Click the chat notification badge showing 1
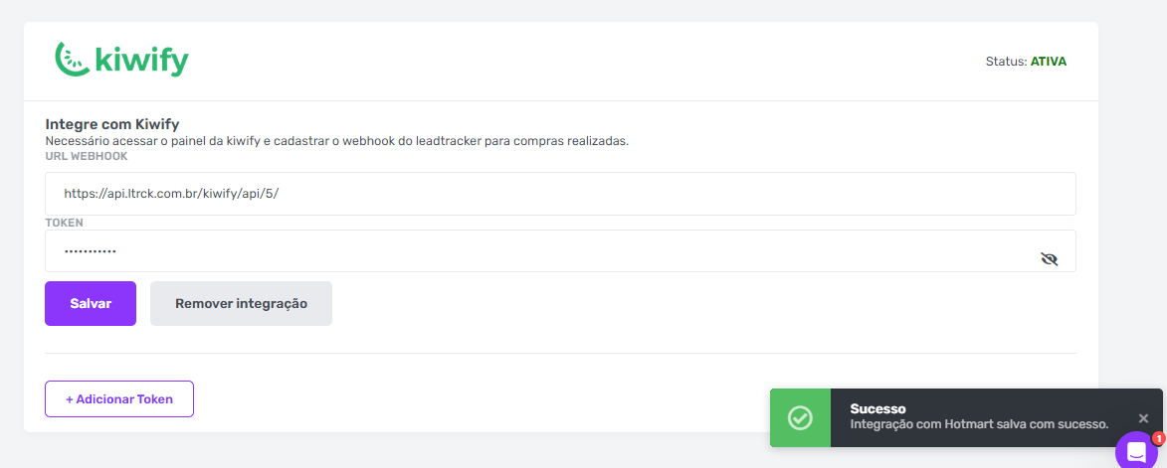Screen dimensions: 1167x468 pyautogui.click(x=1158, y=438)
